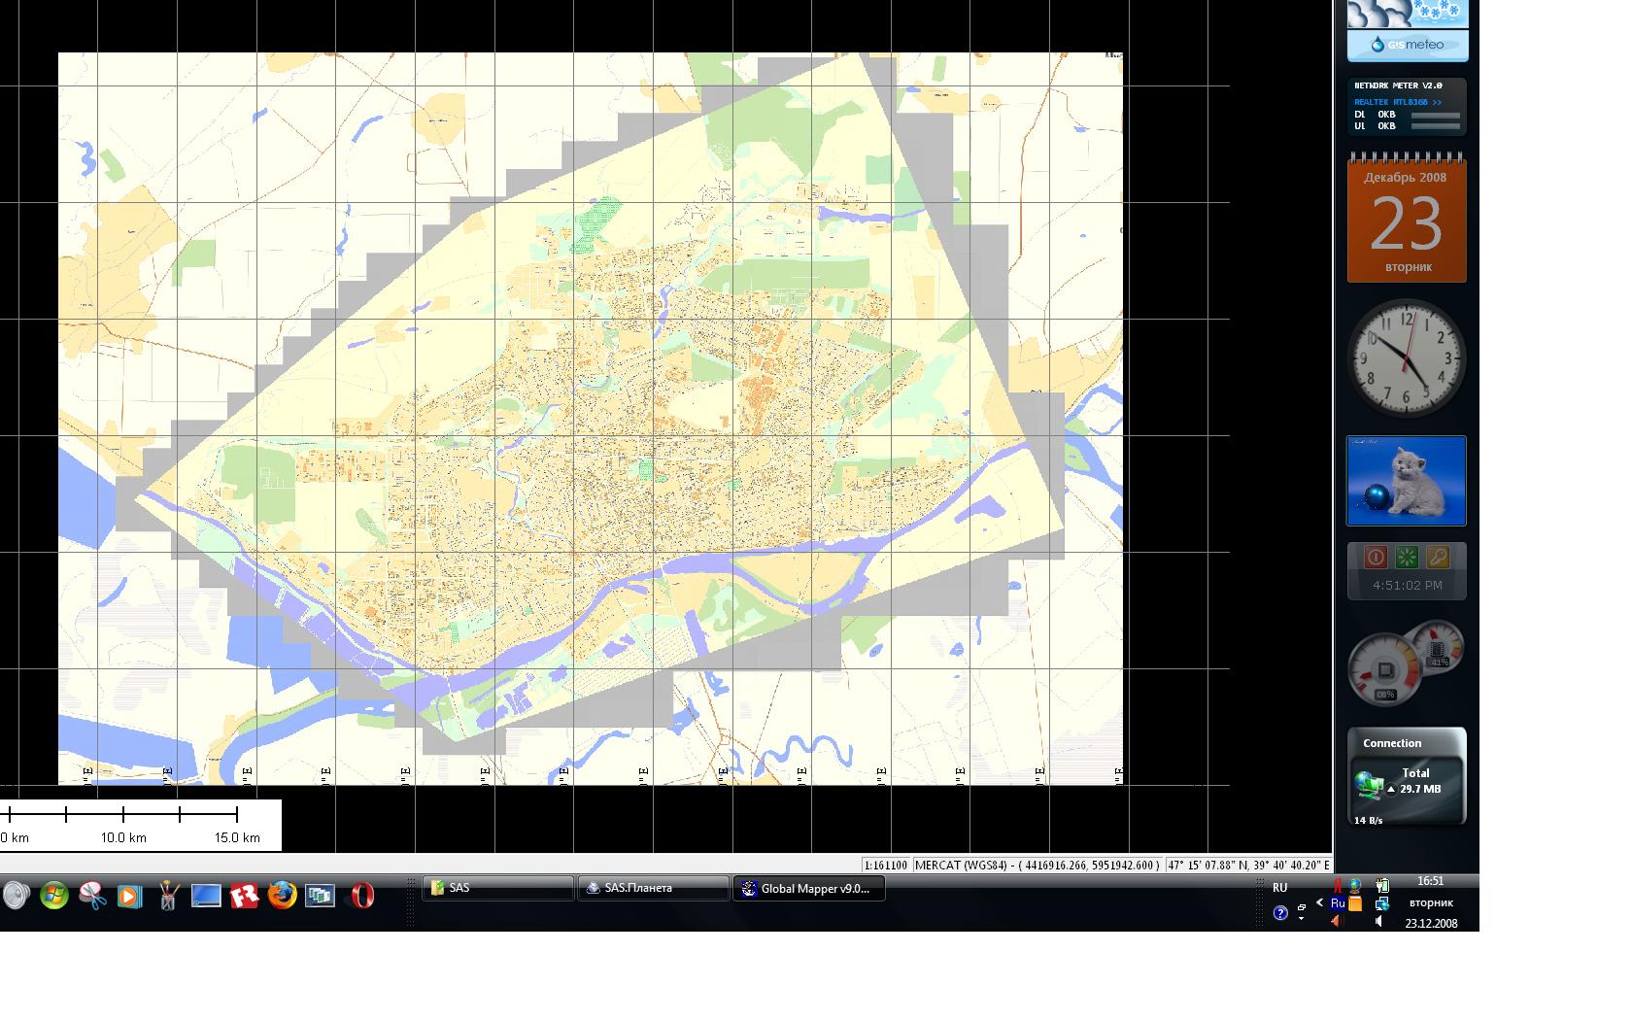The image size is (1632, 1020).
Task: Open the Switch Between Windows icon
Action: 320,895
